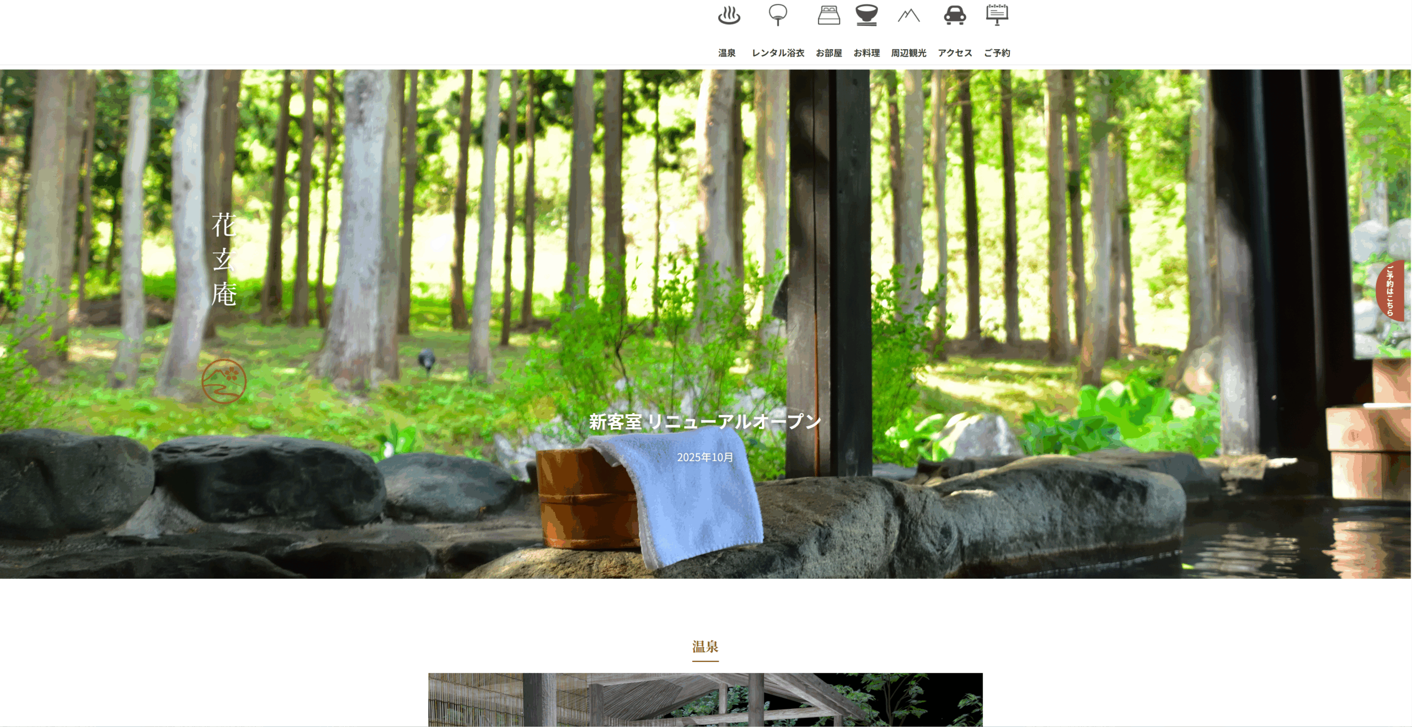The image size is (1412, 727).
Task: Go to the お部屋 page
Action: [828, 53]
